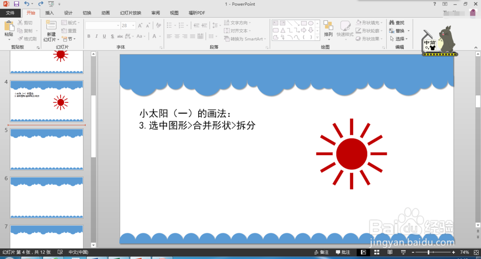Open 快速样式 Quick Styles
This screenshot has width=481, height=259.
[x=345, y=29]
